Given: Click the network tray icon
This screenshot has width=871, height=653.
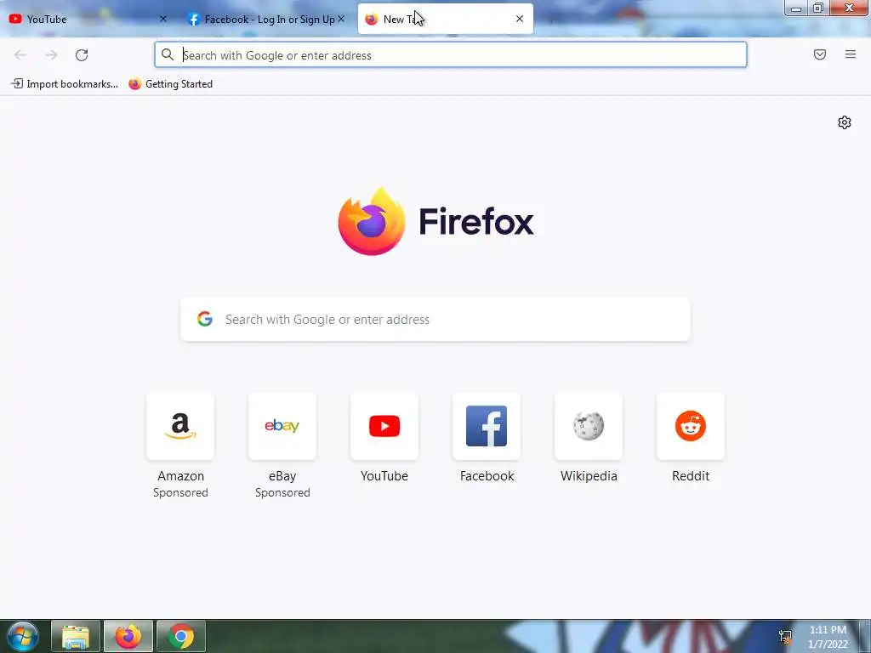Looking at the screenshot, I should click(785, 636).
